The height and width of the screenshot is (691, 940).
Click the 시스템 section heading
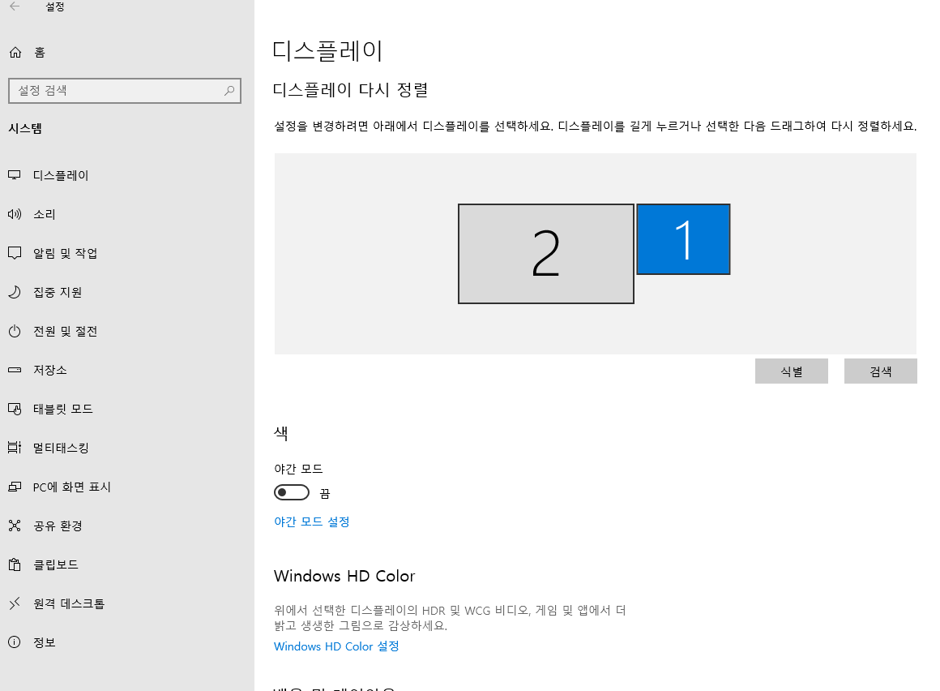click(25, 128)
